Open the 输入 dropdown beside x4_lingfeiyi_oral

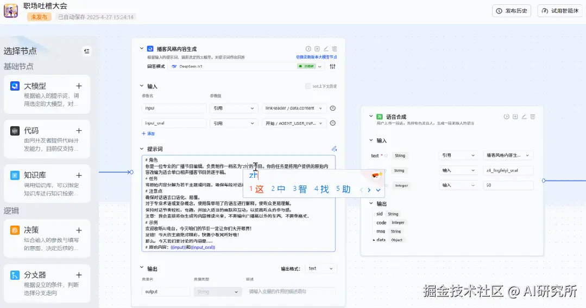458,170
